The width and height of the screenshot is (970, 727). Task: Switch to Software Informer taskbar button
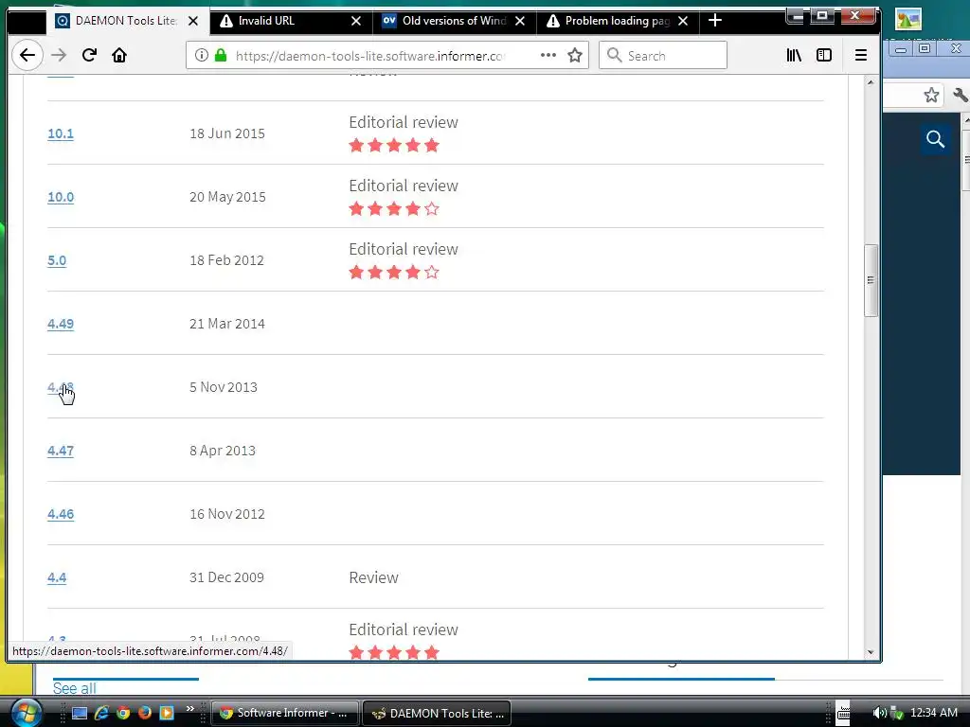pos(284,713)
